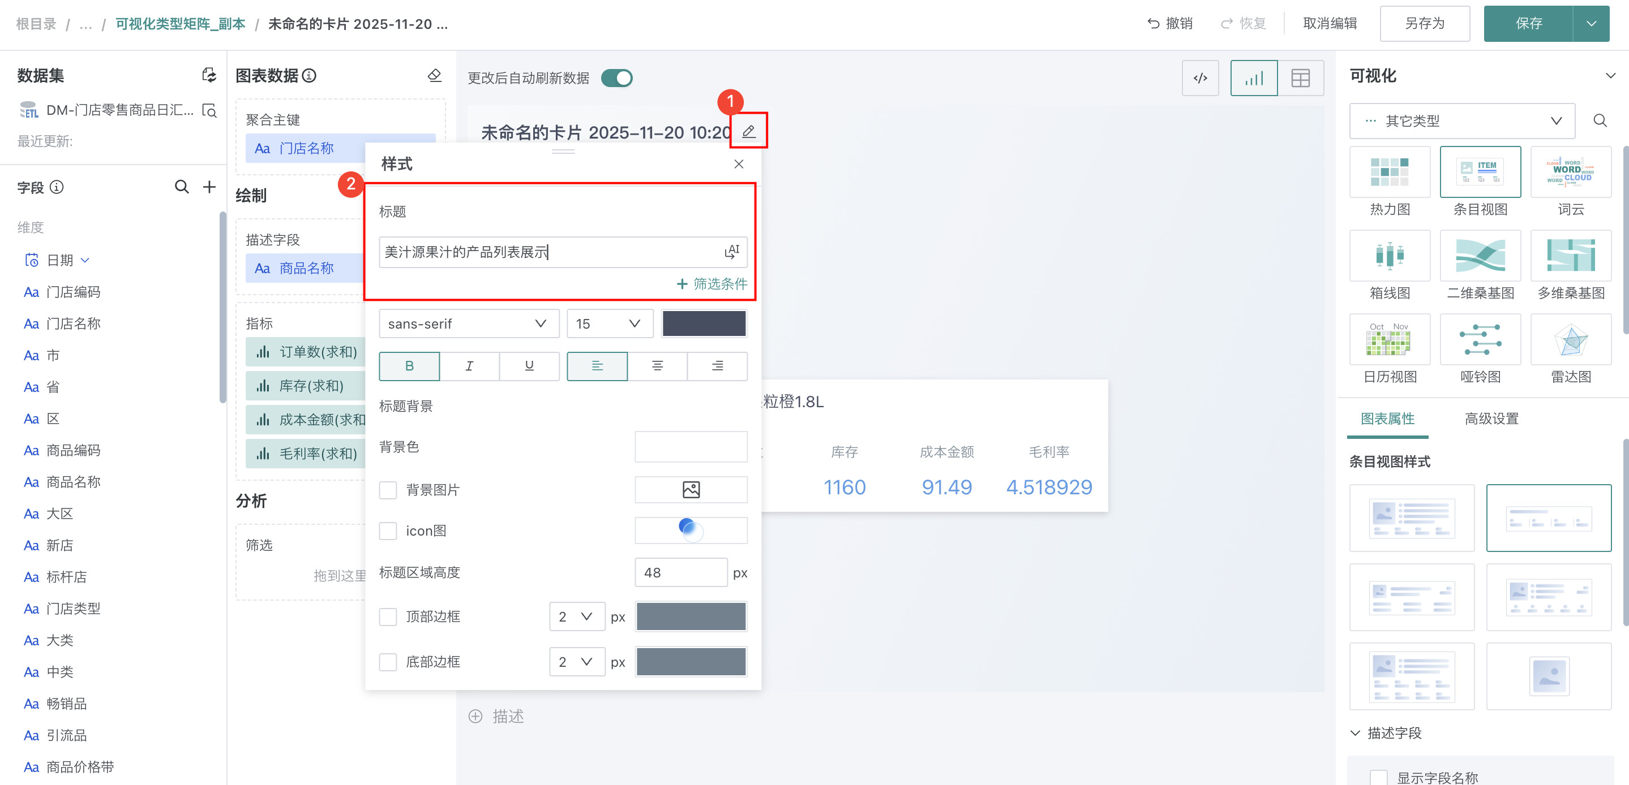Expand the font size 15 dropdown
Screen dimensions: 1629x785
point(608,324)
